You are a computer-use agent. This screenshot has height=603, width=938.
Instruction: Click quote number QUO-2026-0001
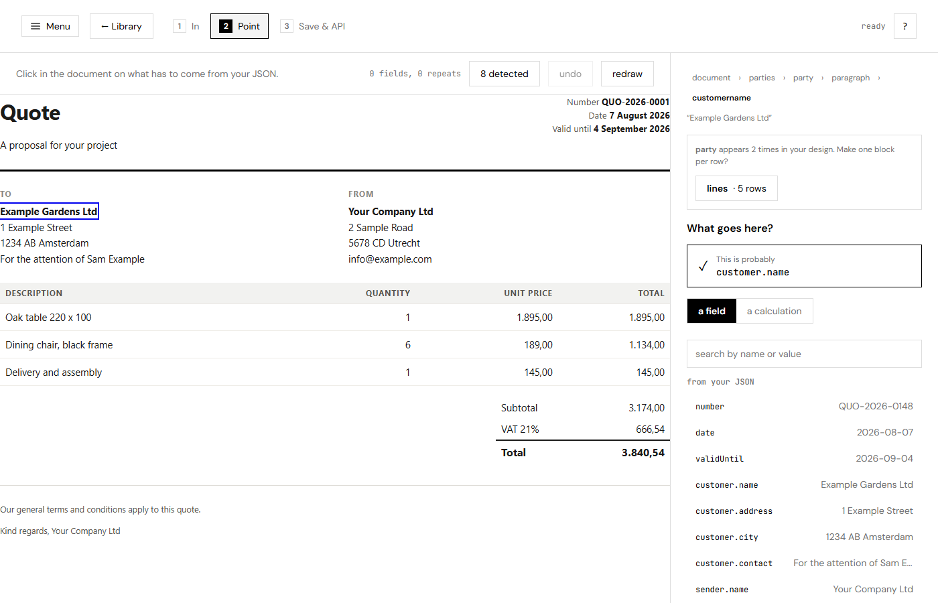635,102
